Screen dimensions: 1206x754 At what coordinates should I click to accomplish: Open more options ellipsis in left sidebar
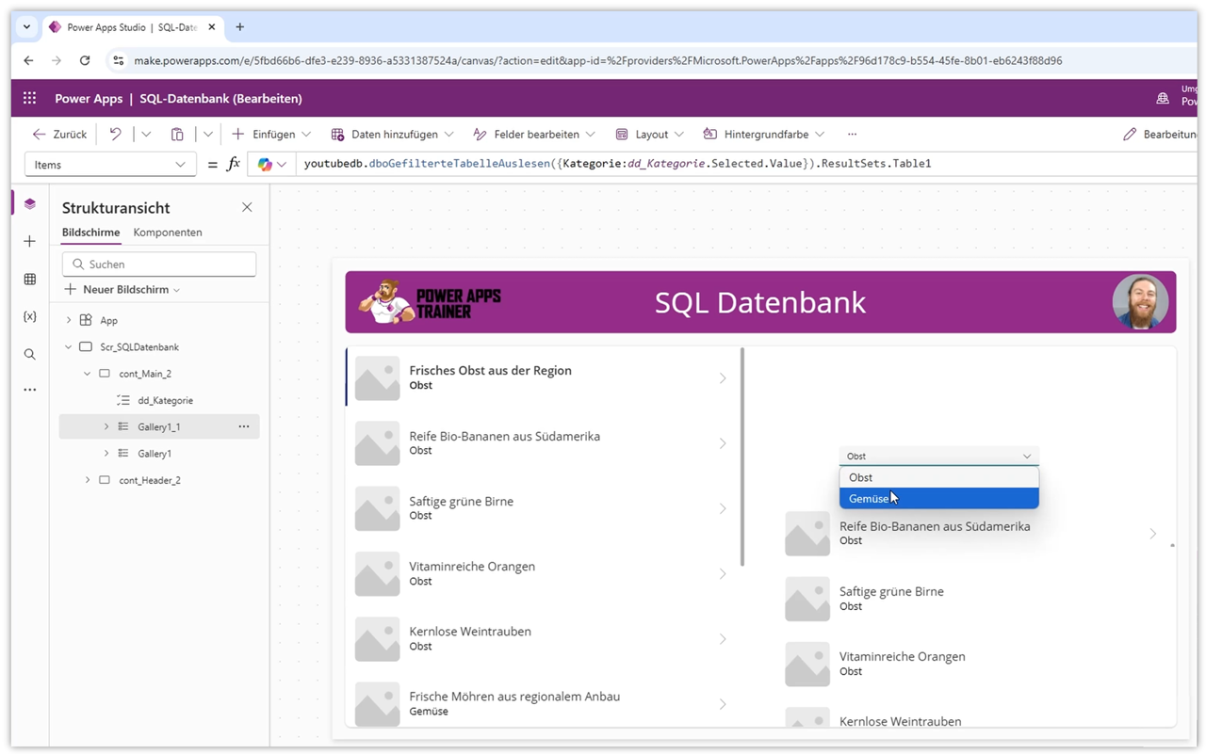pyautogui.click(x=30, y=389)
